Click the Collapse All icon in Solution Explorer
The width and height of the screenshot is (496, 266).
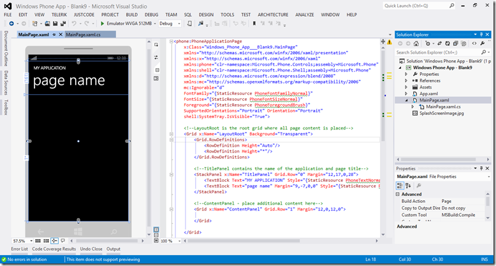[455, 43]
